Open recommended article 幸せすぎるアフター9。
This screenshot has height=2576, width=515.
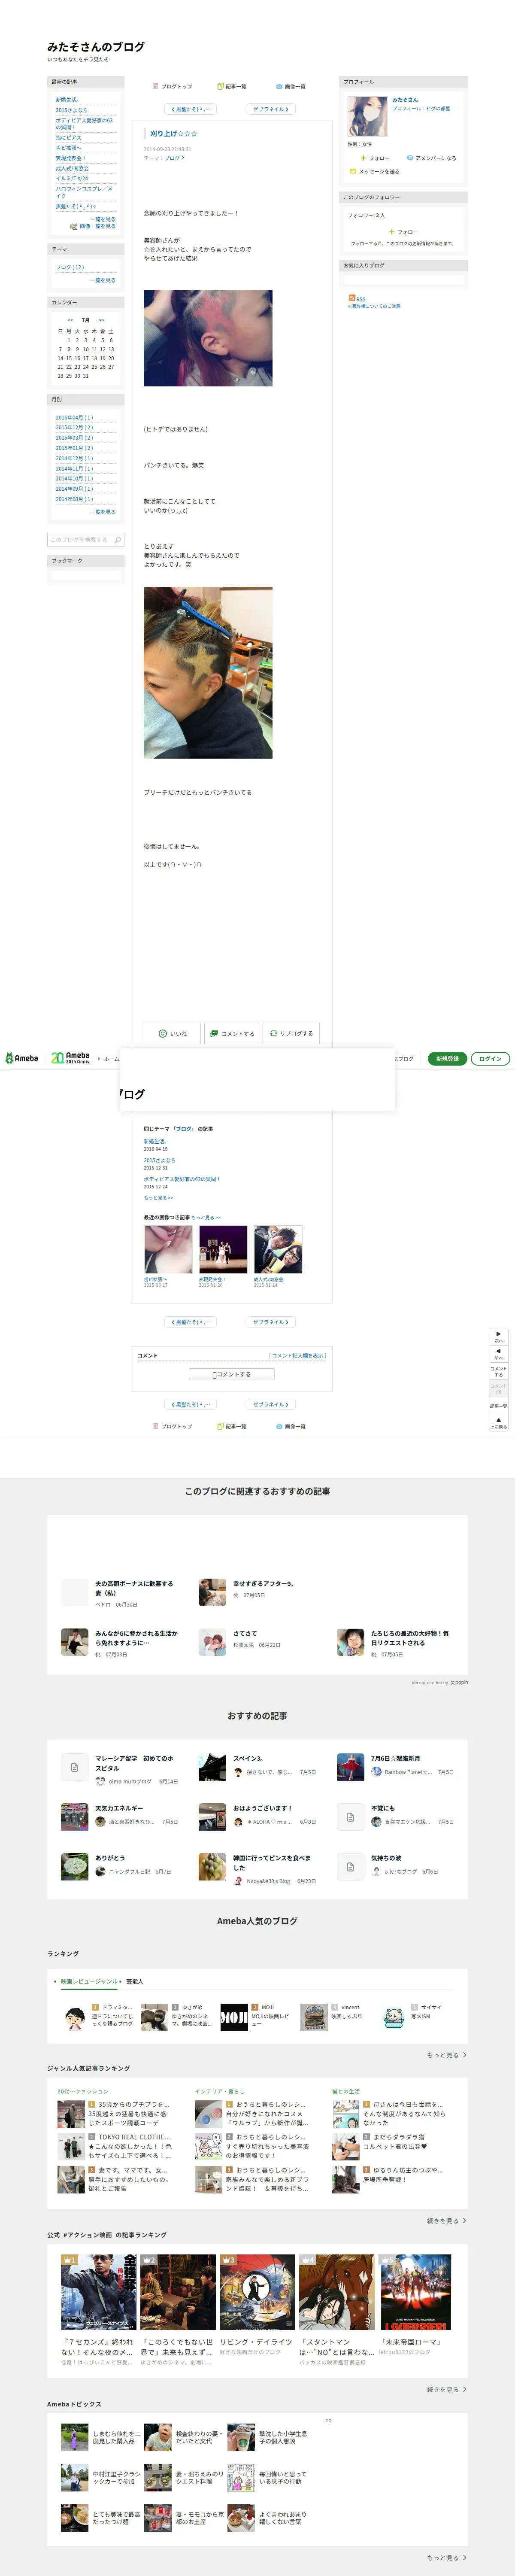263,1584
